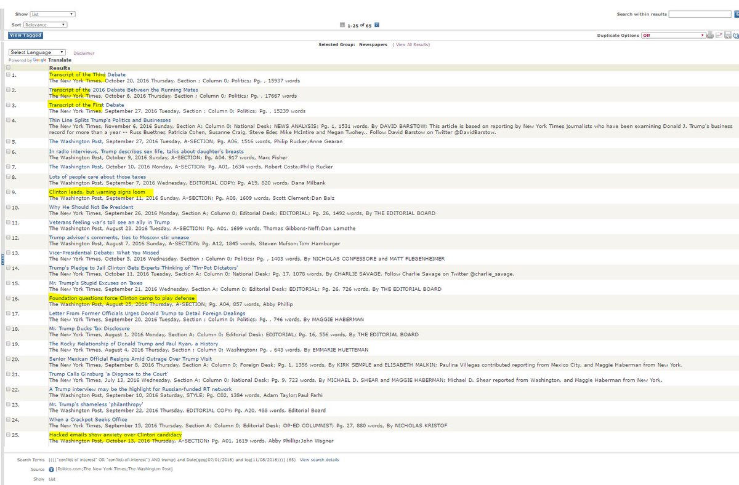Click the 'Newspapers' selected group label
The width and height of the screenshot is (739, 485).
click(x=373, y=44)
